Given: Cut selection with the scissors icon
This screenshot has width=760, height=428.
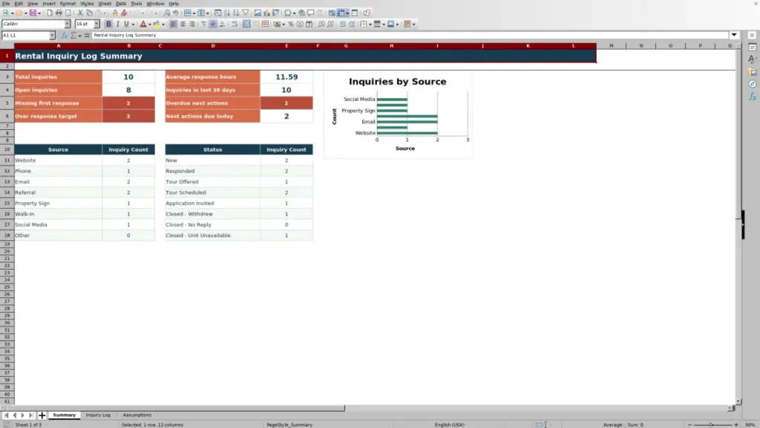Looking at the screenshot, I should [x=80, y=13].
